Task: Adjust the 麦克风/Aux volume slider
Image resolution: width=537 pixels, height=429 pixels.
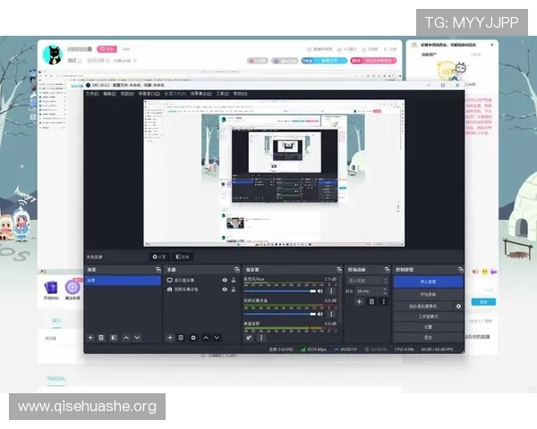Action: point(277,290)
